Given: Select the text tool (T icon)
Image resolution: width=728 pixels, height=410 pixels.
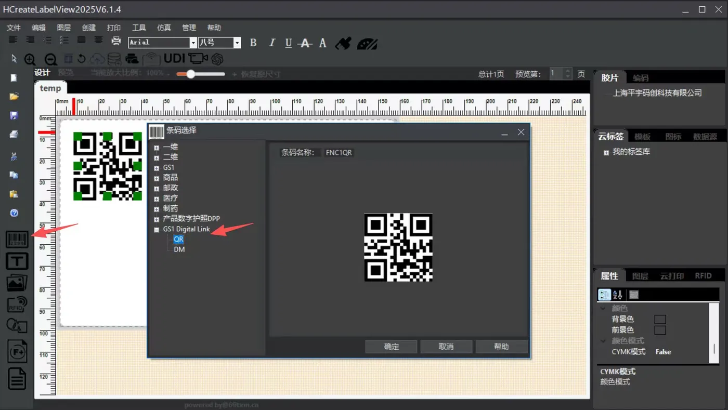Looking at the screenshot, I should pyautogui.click(x=17, y=261).
